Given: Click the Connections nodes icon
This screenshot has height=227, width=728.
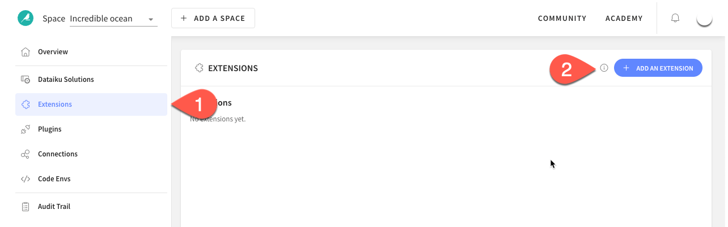Looking at the screenshot, I should [25, 154].
